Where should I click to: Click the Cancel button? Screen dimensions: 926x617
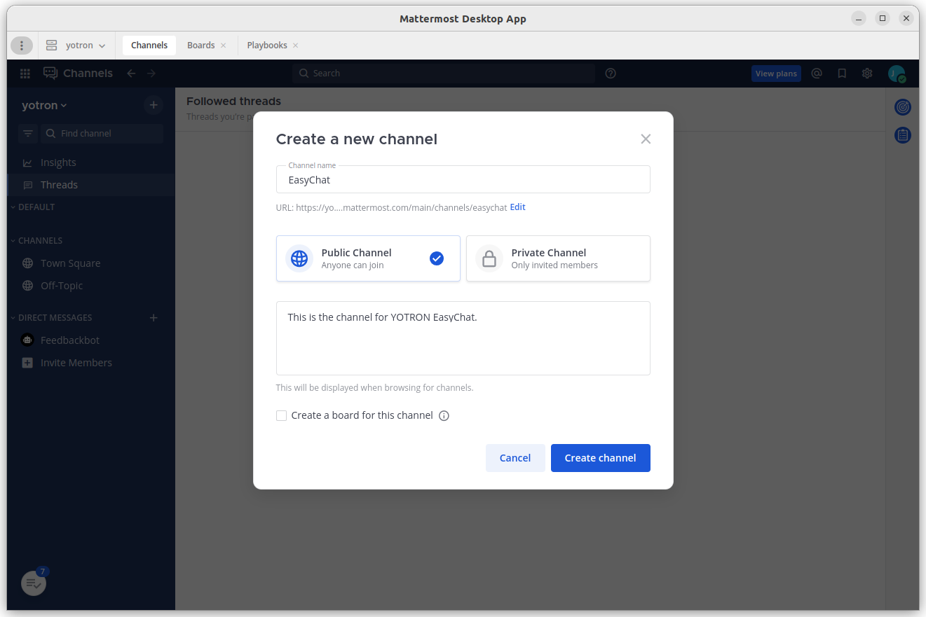515,458
